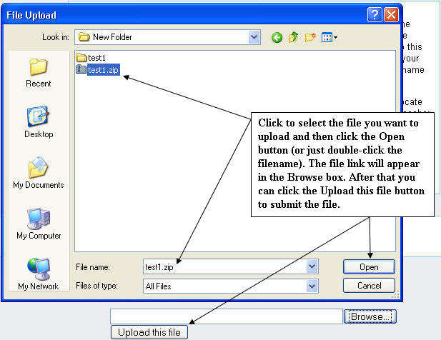Viewport: 441px width, 340px height.
Task: Click the Browse... button
Action: point(370,316)
